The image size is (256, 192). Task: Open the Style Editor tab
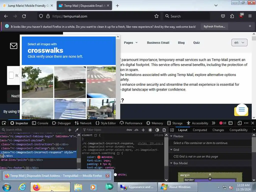pyautogui.click(x=106, y=123)
